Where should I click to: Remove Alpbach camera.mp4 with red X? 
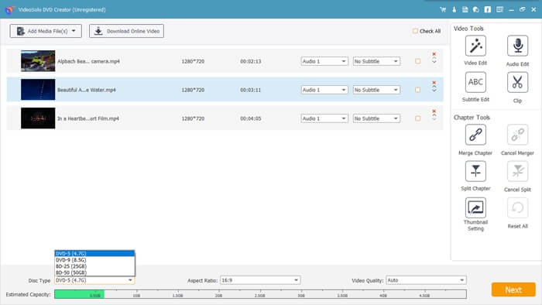[434, 54]
